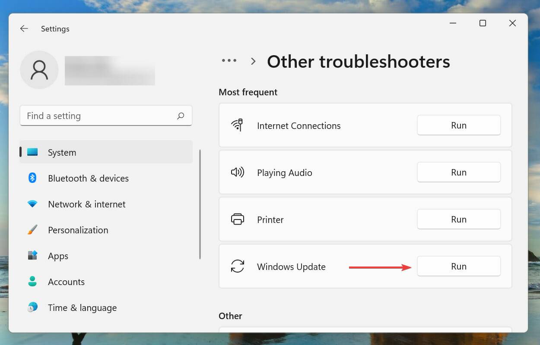Screen dimensions: 540x345
Task: Click the Accounts person icon in the sidebar
Action: tap(32, 282)
